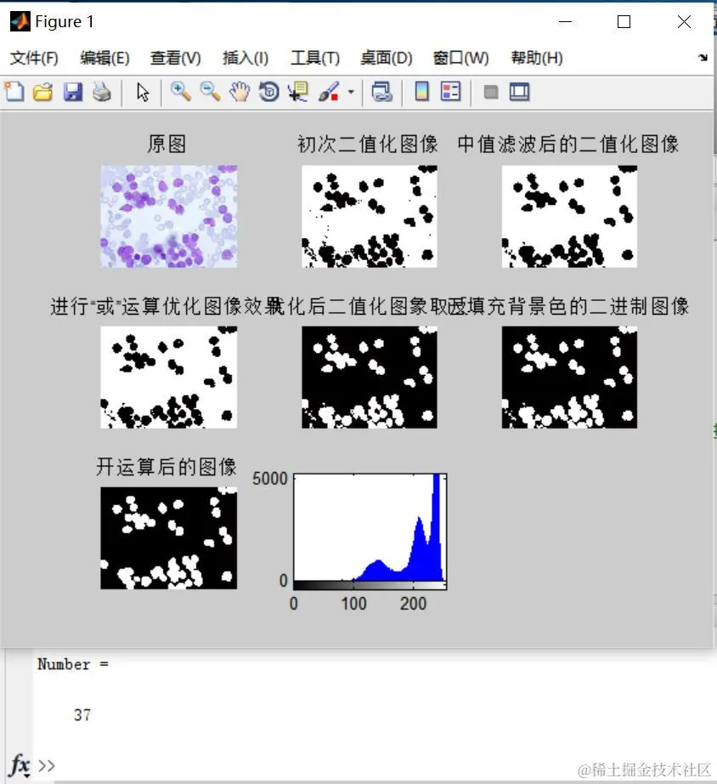The width and height of the screenshot is (717, 784).
Task: Open file using the folder icon
Action: [x=43, y=92]
